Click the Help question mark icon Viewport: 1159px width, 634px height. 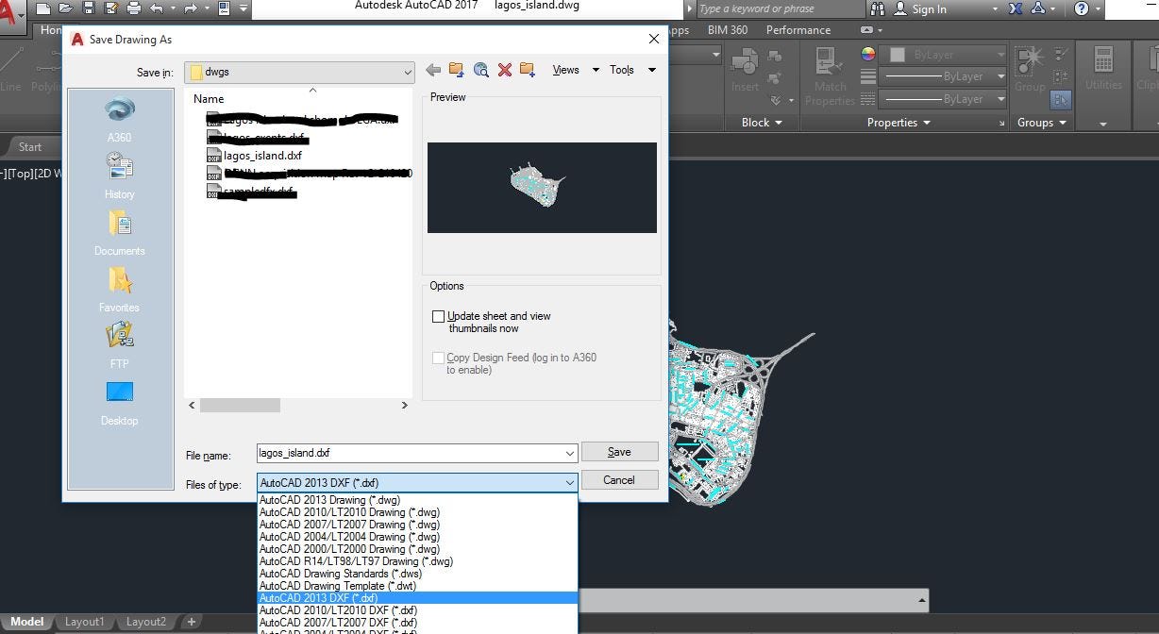point(1082,8)
